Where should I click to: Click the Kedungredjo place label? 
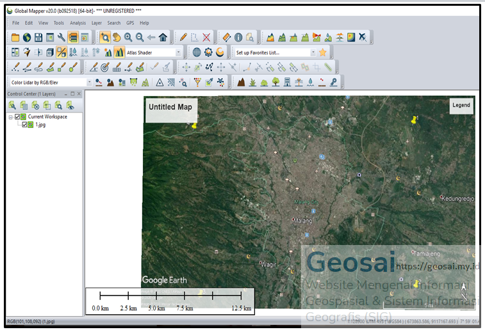click(x=457, y=198)
